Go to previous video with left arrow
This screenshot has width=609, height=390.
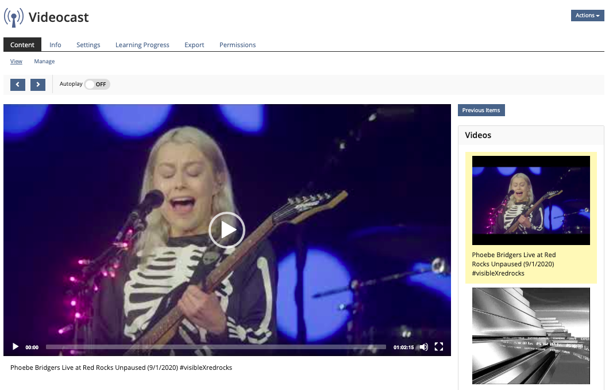17,85
